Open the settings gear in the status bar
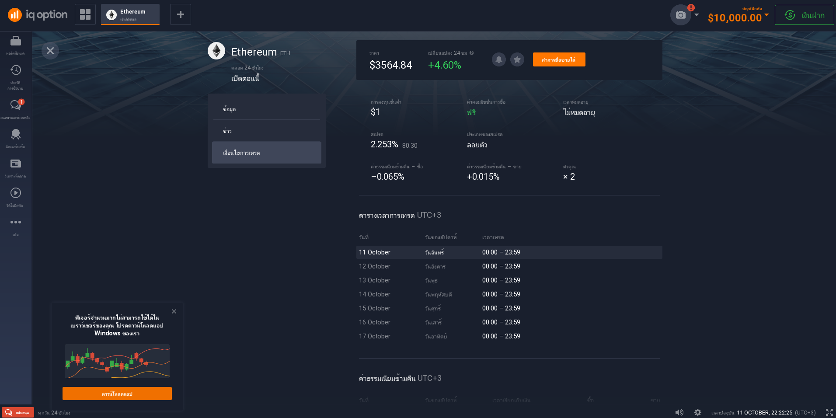 pos(698,412)
